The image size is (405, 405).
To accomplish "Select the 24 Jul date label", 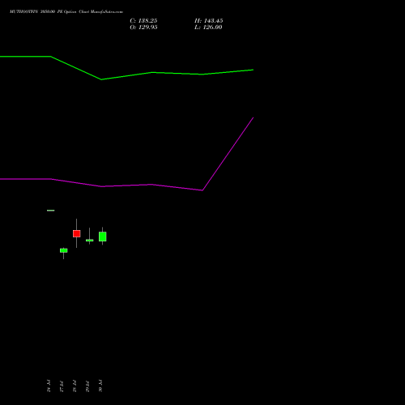I will pyautogui.click(x=49, y=386).
